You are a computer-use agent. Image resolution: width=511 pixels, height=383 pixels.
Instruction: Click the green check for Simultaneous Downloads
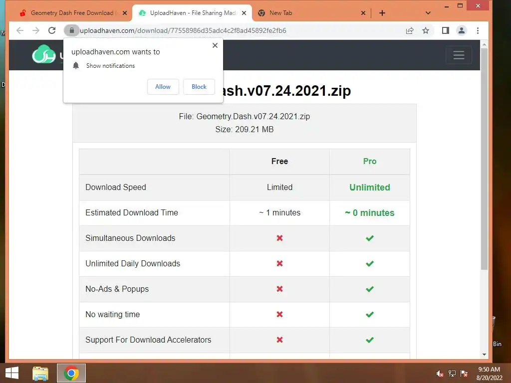coord(370,238)
